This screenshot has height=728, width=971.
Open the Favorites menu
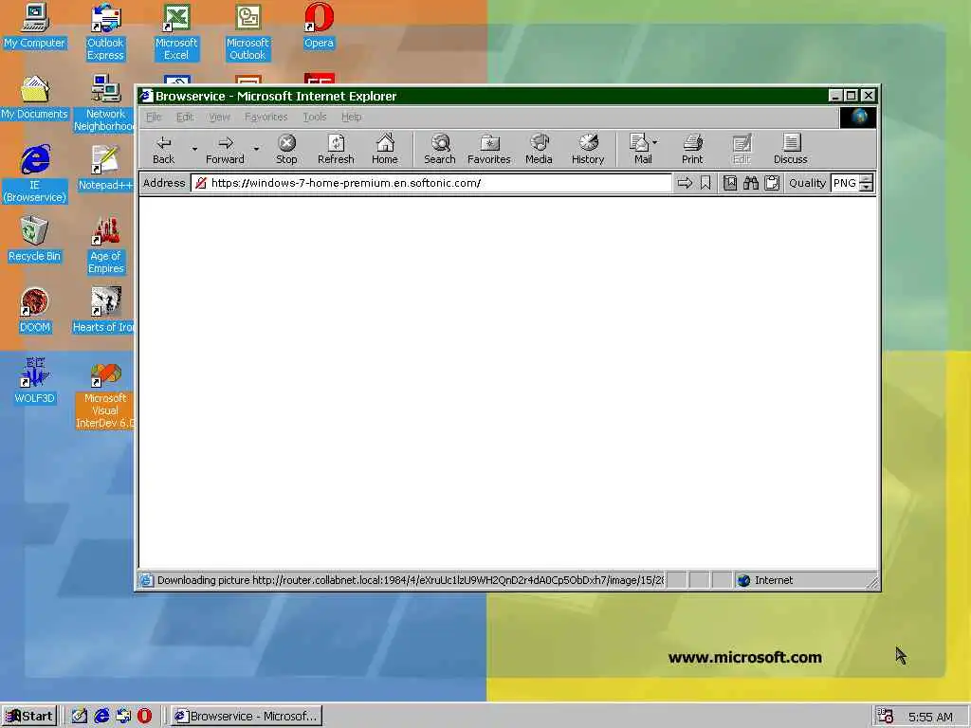[x=266, y=117]
